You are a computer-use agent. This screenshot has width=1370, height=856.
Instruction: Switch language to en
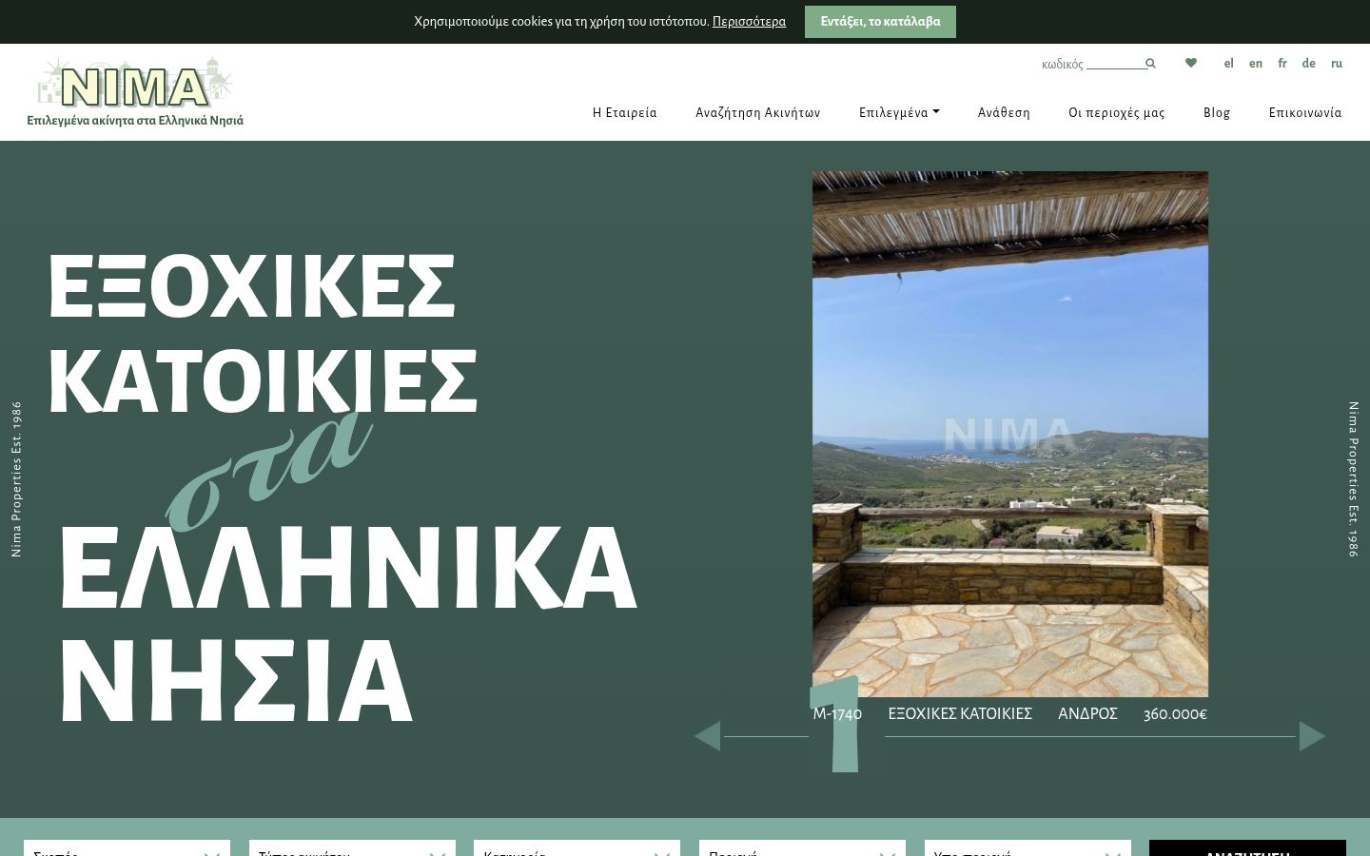(x=1256, y=64)
